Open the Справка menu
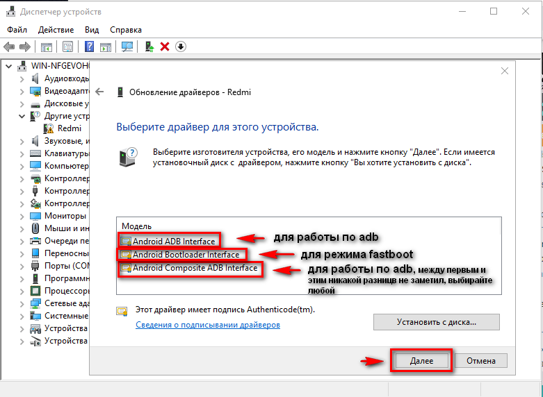The image size is (543, 397). (x=125, y=30)
